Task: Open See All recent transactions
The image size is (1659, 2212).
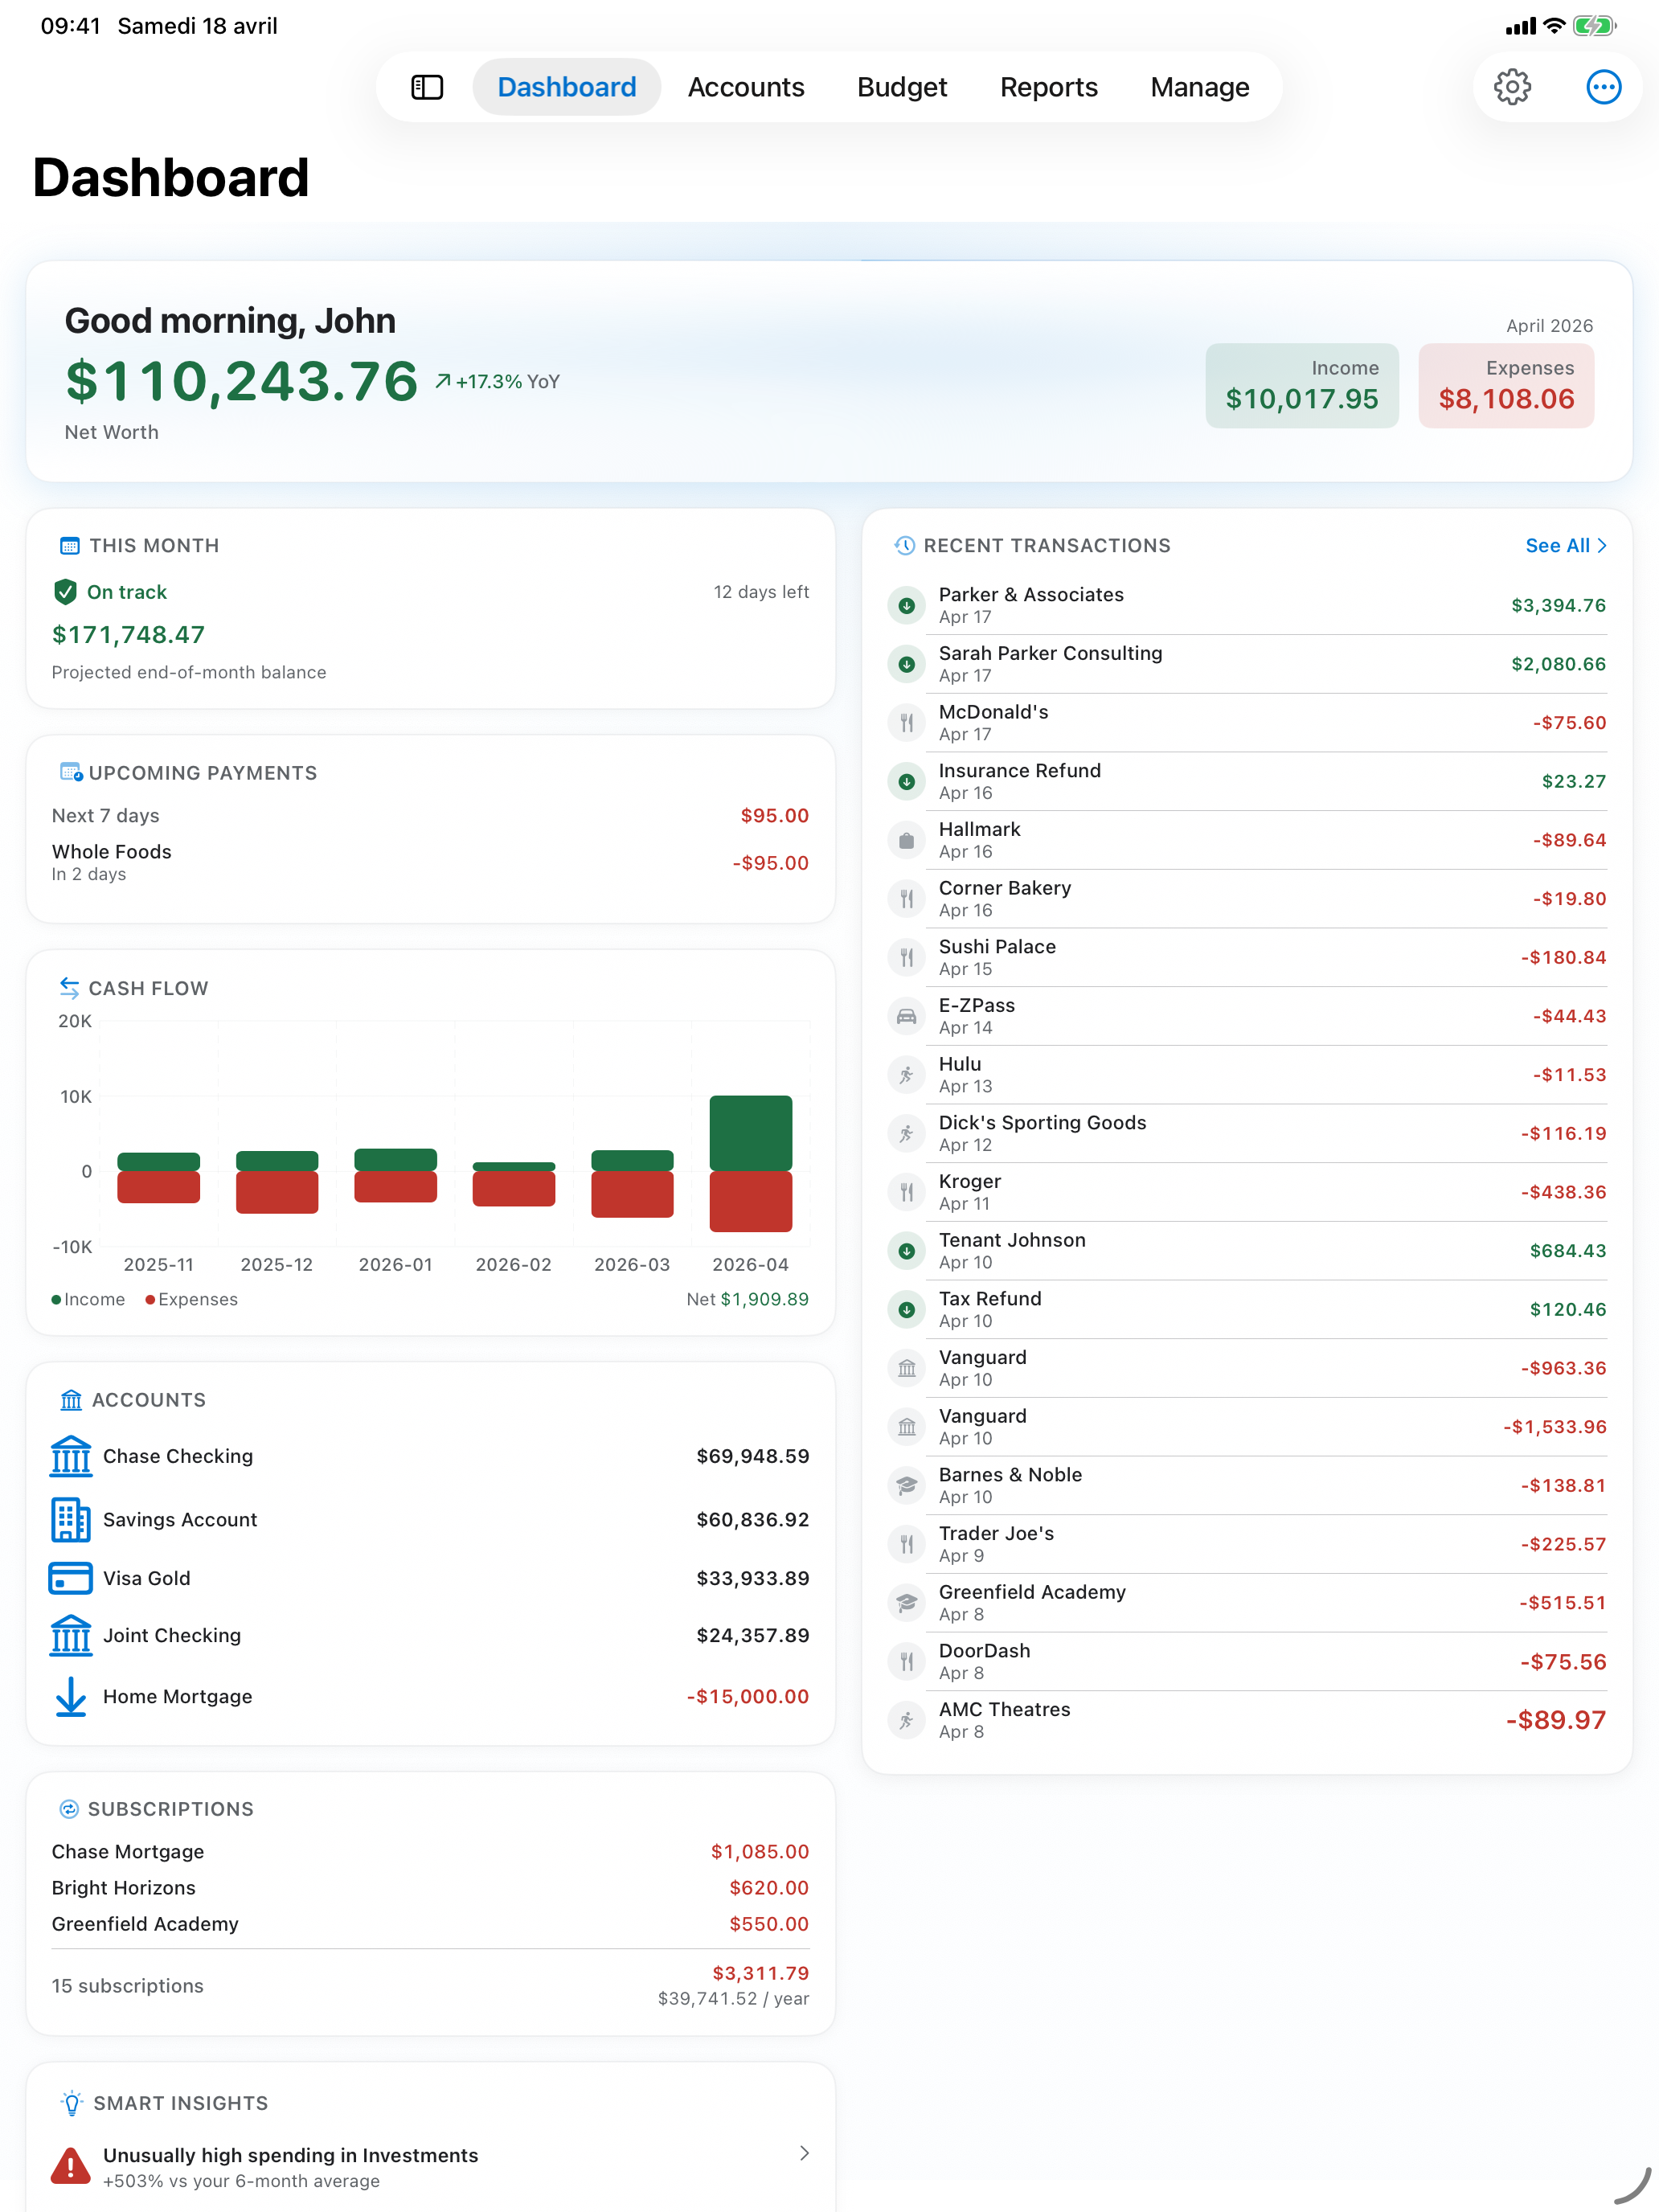Action: (x=1566, y=546)
